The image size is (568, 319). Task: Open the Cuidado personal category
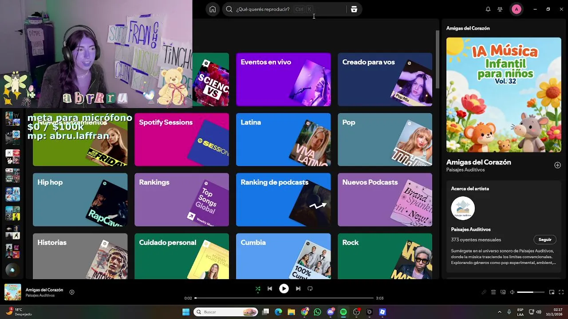182,256
